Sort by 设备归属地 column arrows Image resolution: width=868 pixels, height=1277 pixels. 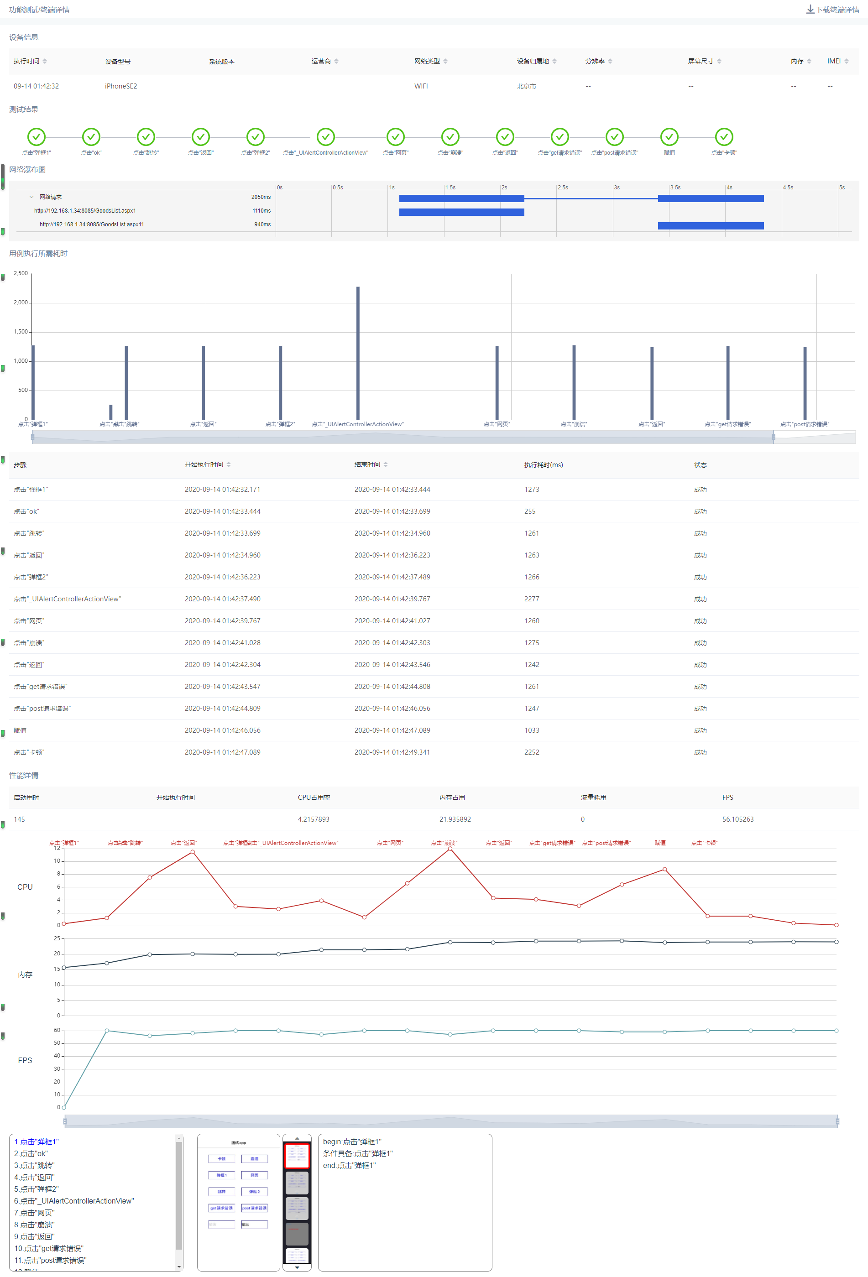point(554,61)
